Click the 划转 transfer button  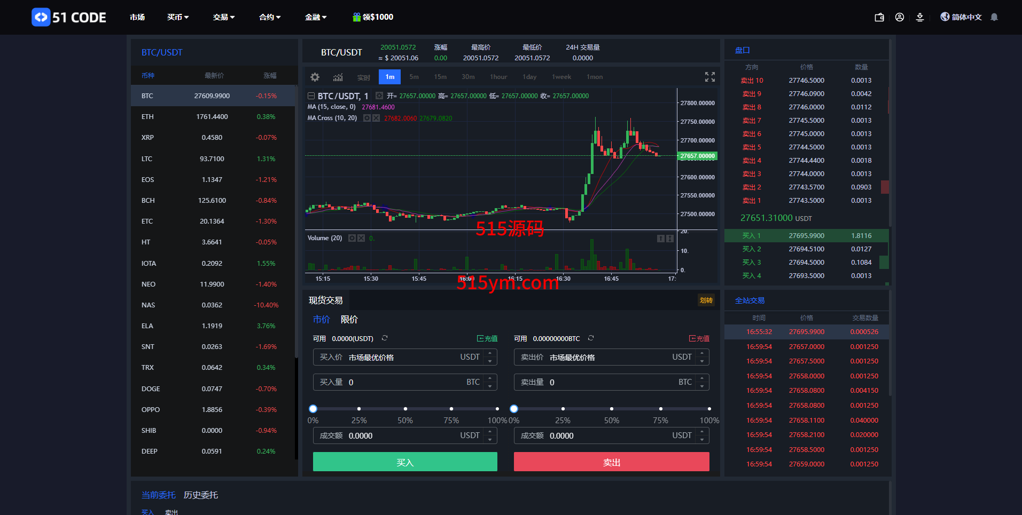(x=706, y=300)
